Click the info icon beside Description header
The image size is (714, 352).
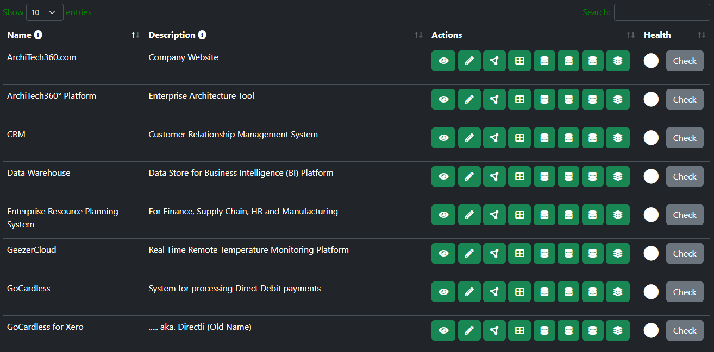pos(202,35)
